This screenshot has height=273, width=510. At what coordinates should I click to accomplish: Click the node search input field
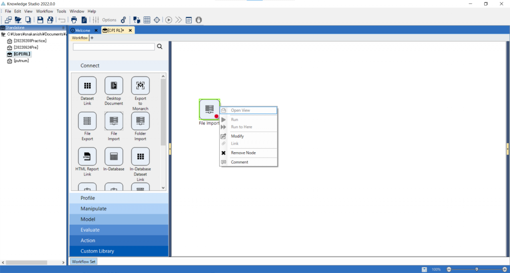pos(114,47)
